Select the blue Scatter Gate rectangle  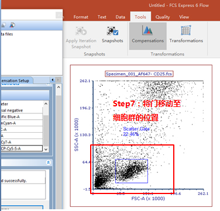coord(132,171)
